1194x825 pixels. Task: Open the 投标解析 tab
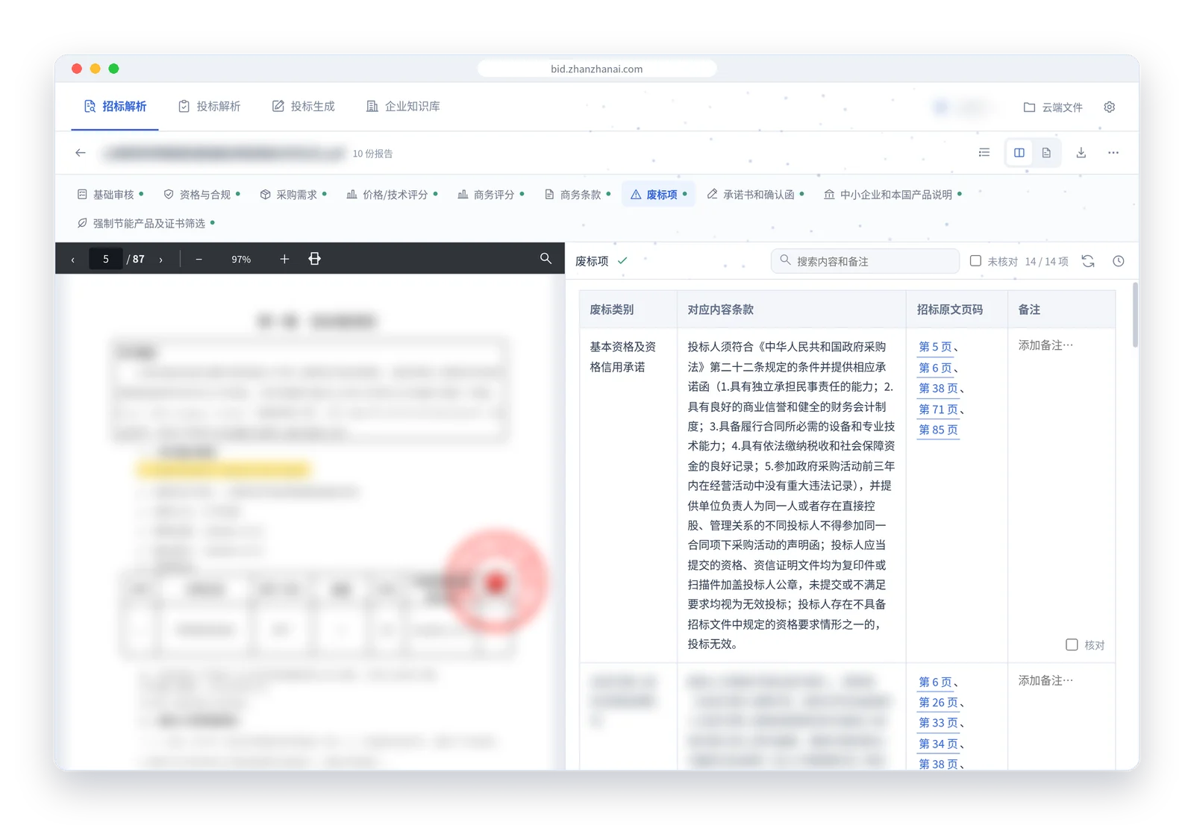click(x=209, y=107)
